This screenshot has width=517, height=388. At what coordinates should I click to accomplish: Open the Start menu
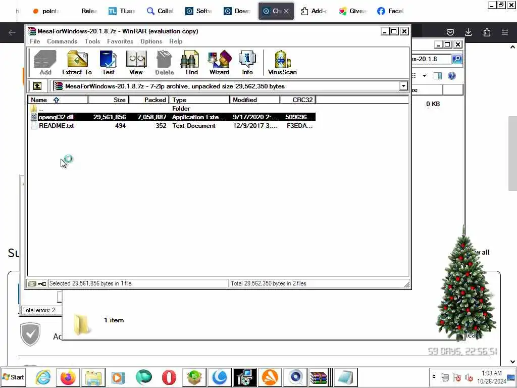tap(13, 377)
